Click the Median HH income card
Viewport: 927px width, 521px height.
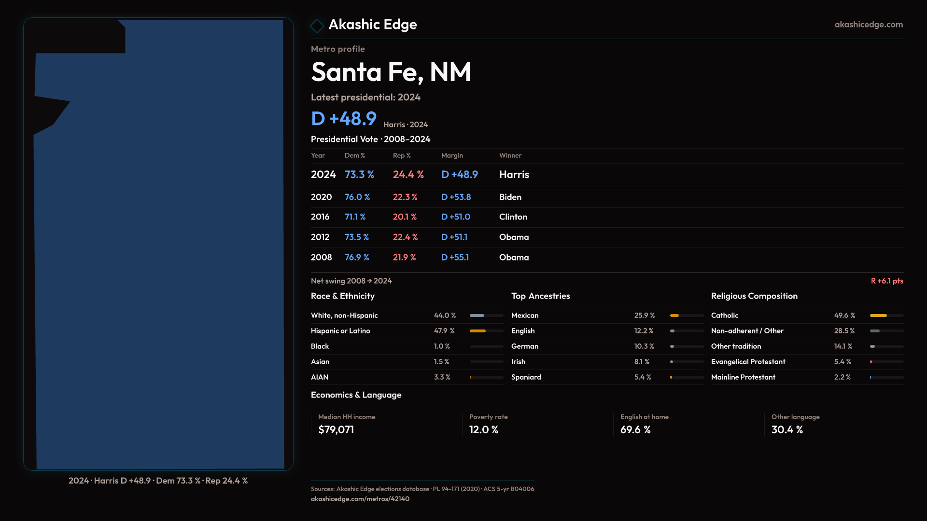point(347,424)
